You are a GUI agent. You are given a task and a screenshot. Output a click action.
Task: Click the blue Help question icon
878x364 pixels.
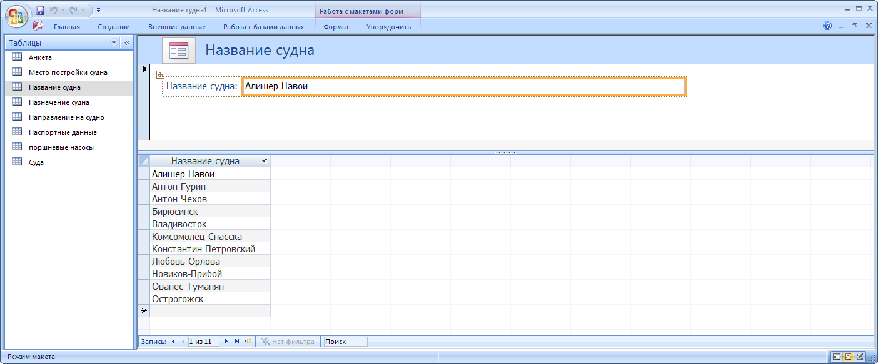click(828, 26)
